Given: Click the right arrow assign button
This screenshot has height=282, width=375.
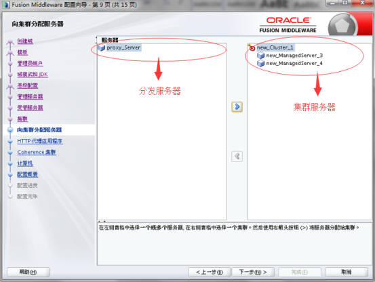Looking at the screenshot, I should pos(237,106).
